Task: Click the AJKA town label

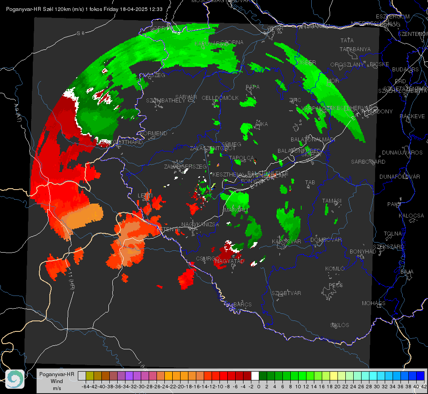Action: coord(261,124)
